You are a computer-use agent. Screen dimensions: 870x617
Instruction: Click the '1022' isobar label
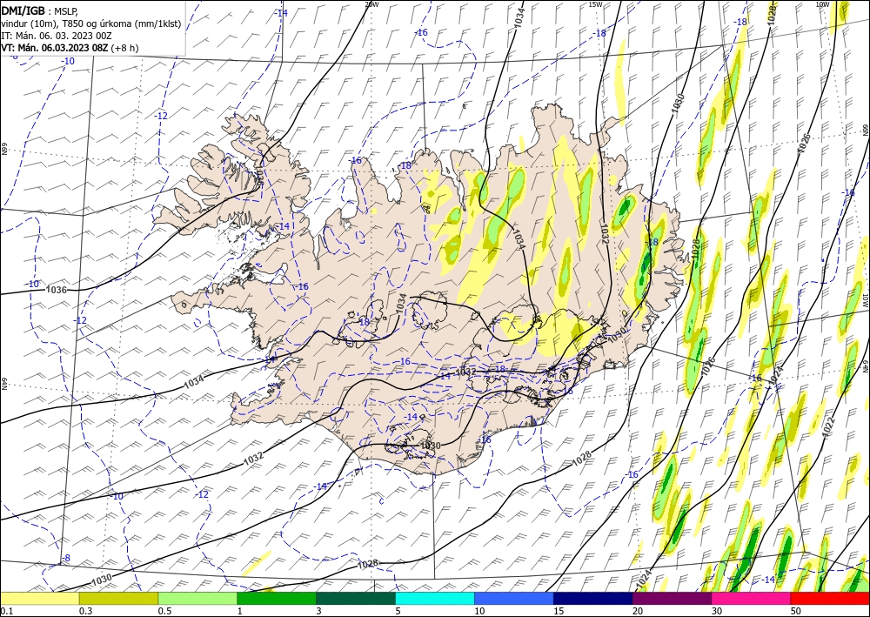[828, 427]
